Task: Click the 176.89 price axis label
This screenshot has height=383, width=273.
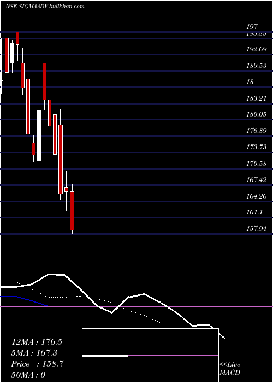Action: point(257,131)
